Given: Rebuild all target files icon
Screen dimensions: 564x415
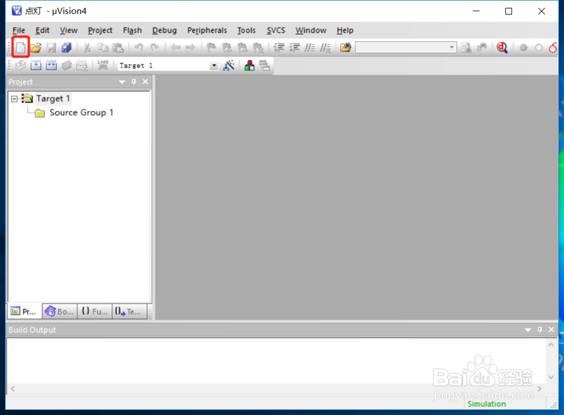Looking at the screenshot, I should (x=51, y=65).
